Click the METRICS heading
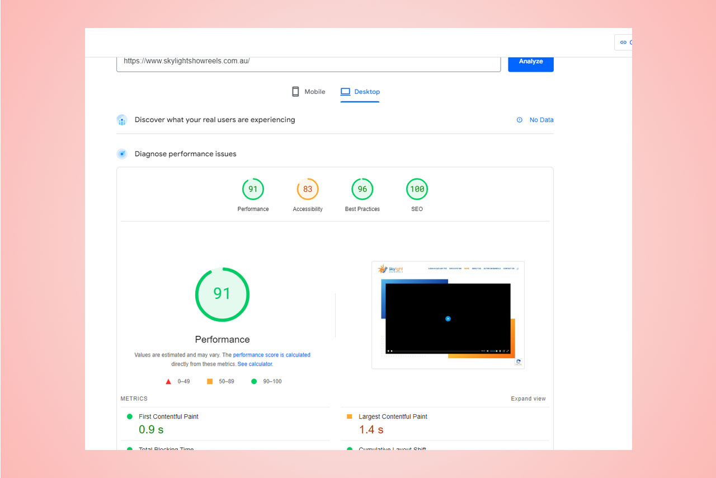The width and height of the screenshot is (716, 478). [x=134, y=399]
